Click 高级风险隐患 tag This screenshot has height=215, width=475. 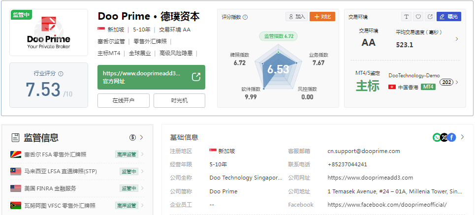(176, 53)
